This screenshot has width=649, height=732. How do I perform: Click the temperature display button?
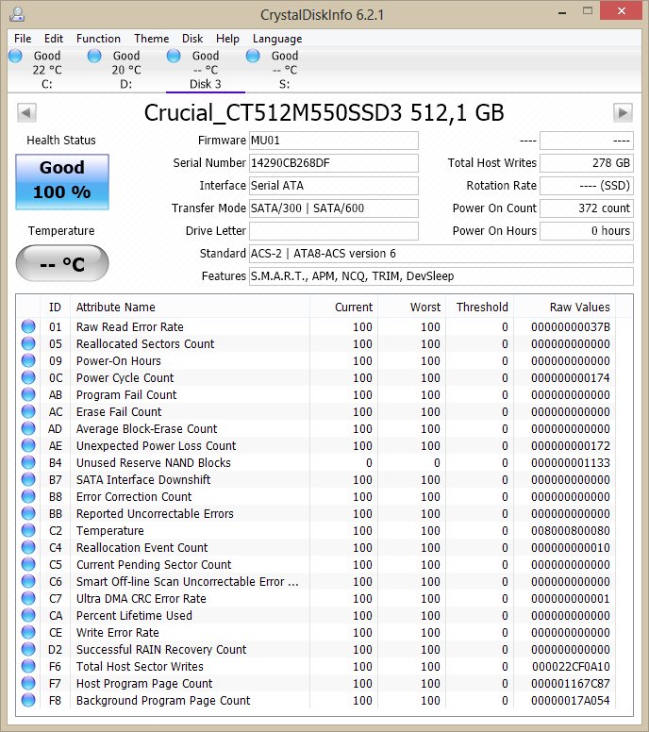(x=62, y=264)
